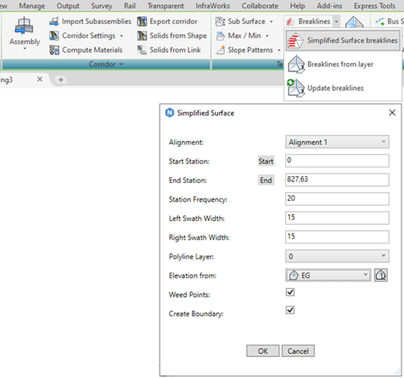The height and width of the screenshot is (378, 404).
Task: Close the Simplified Surface dialog
Action: point(392,112)
